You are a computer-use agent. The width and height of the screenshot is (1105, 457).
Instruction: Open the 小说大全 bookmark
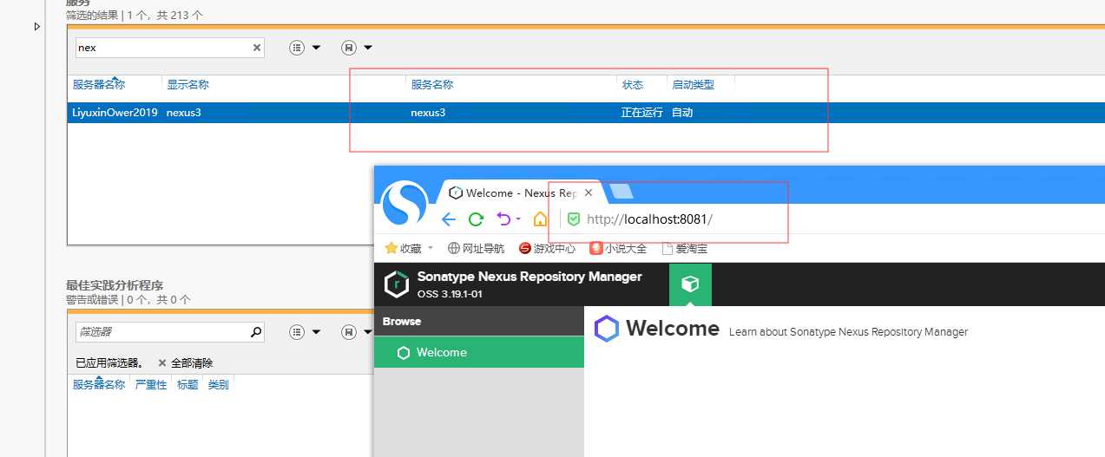click(x=618, y=248)
